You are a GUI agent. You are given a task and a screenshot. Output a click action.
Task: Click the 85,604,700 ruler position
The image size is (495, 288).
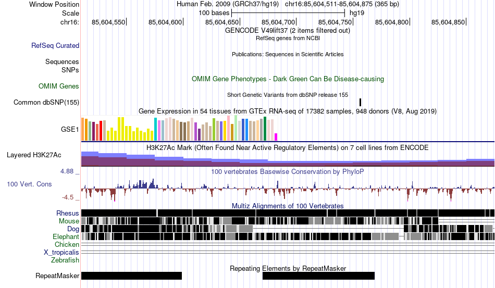point(278,22)
